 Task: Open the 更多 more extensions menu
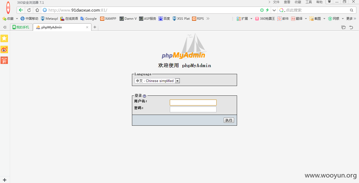351,19
